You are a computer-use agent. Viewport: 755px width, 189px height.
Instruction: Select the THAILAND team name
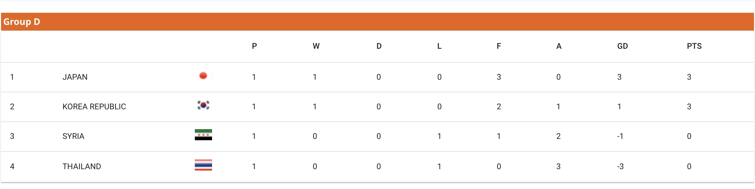coord(82,166)
